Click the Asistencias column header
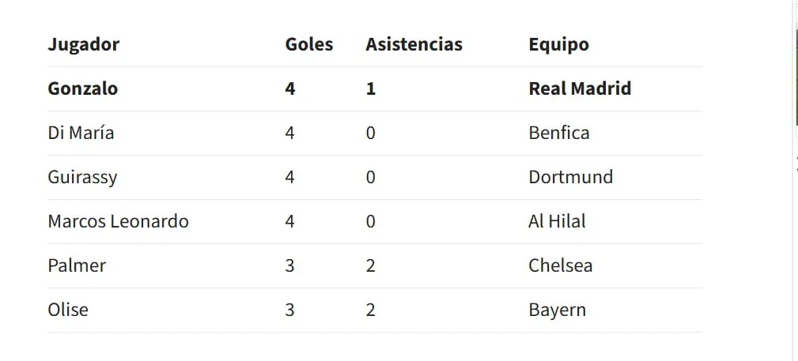Viewport: 798px width, 361px height. click(x=414, y=44)
